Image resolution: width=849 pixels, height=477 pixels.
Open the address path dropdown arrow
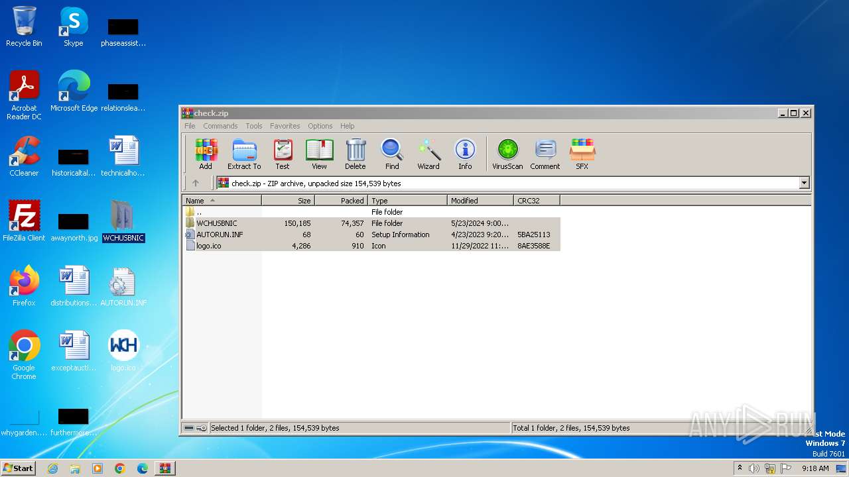pos(805,183)
